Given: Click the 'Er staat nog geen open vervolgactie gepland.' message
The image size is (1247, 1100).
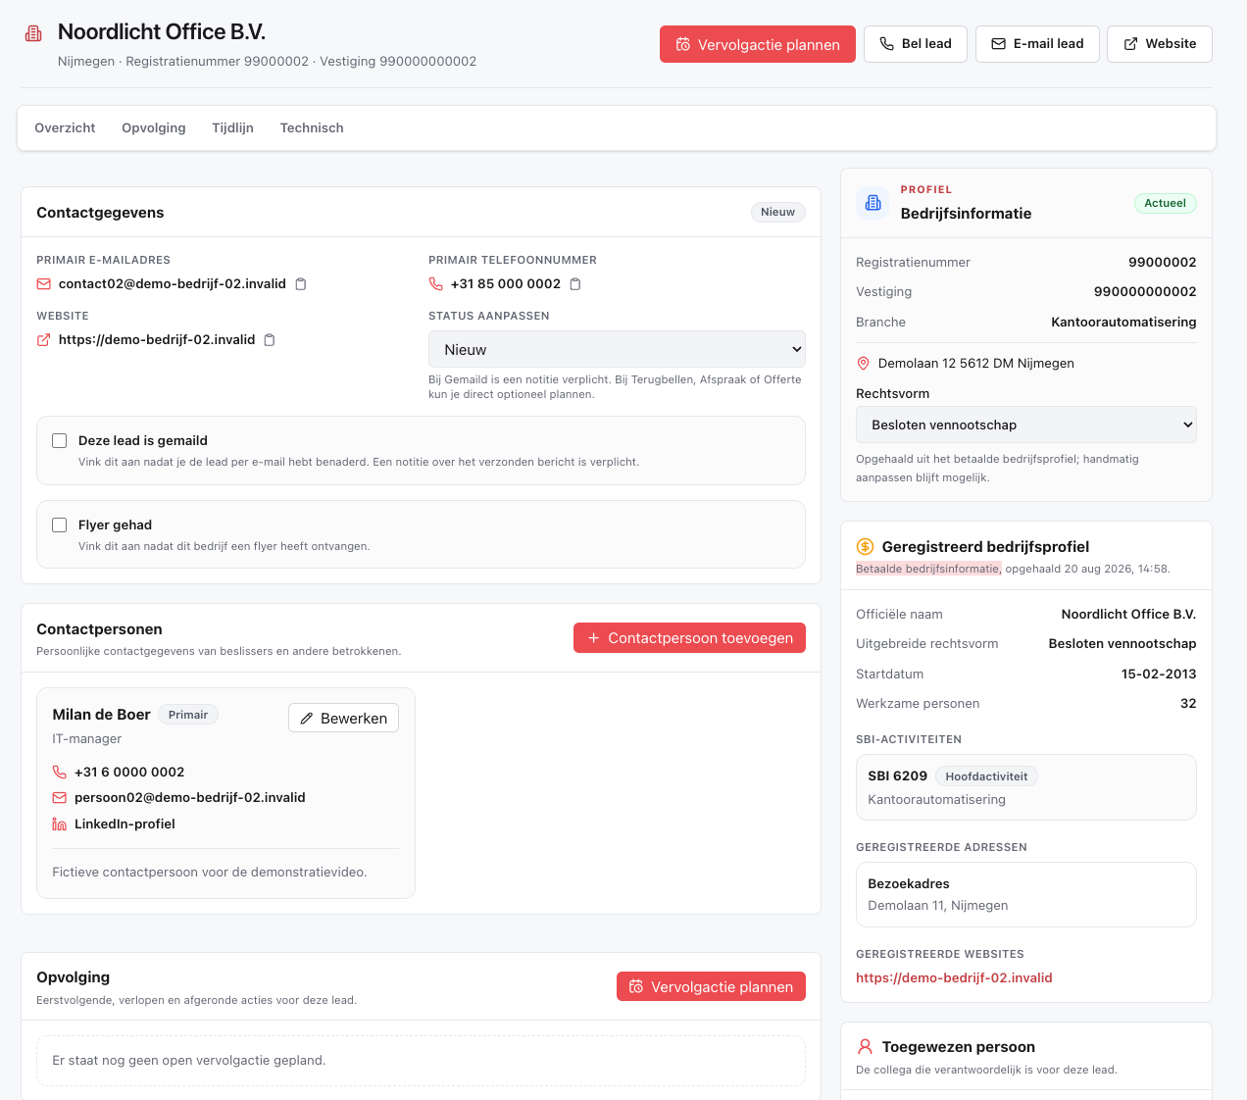Looking at the screenshot, I should 189,1061.
